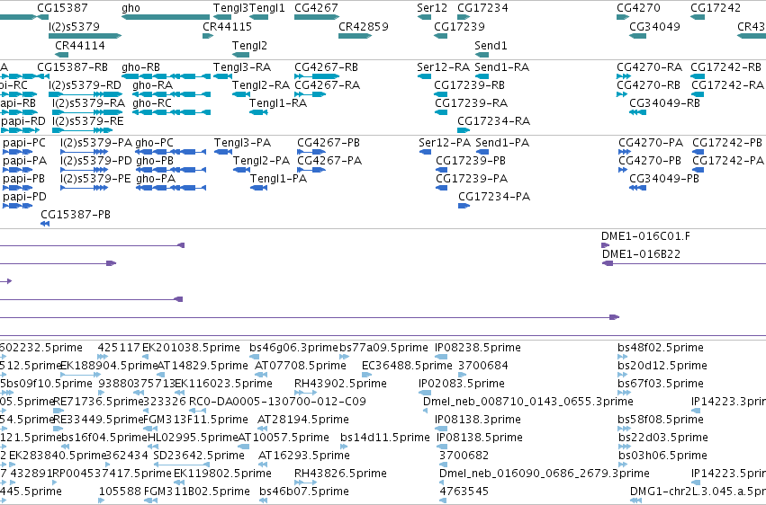Image resolution: width=766 pixels, height=505 pixels.
Task: Open the l(2)s5379 gene label
Action: [74, 26]
